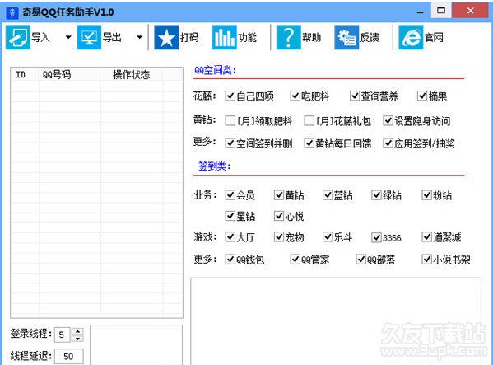Screen dimensions: 493x365
Task: Open 功能 bar chart icon
Action: pyautogui.click(x=224, y=37)
